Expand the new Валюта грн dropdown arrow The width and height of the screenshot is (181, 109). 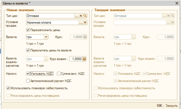[46, 37]
